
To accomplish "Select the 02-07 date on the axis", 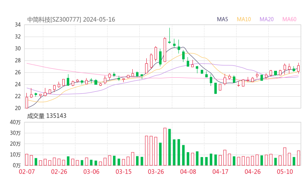I will [27, 172].
